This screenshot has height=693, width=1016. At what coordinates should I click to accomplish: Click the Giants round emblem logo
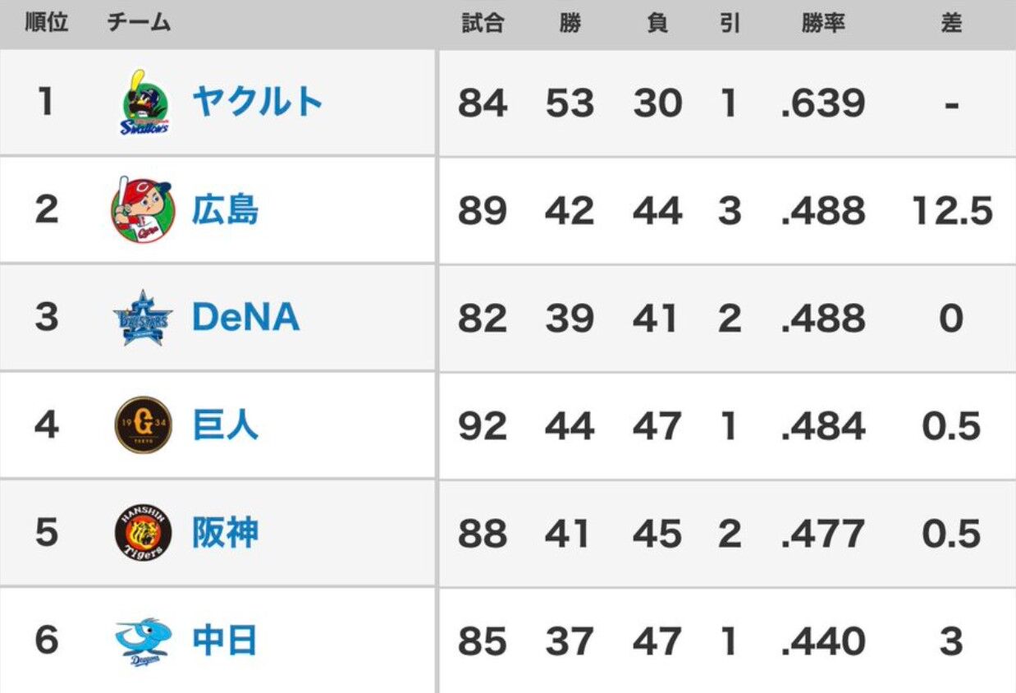pos(143,425)
